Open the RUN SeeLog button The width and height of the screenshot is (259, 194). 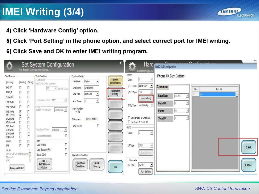[96, 165]
